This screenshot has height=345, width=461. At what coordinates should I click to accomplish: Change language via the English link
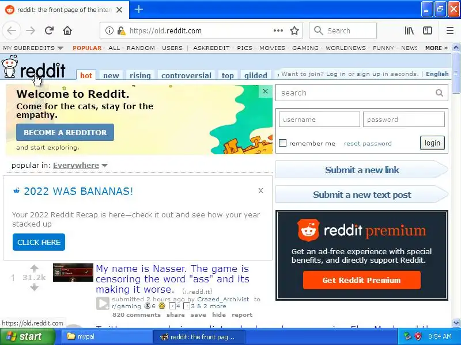[437, 74]
